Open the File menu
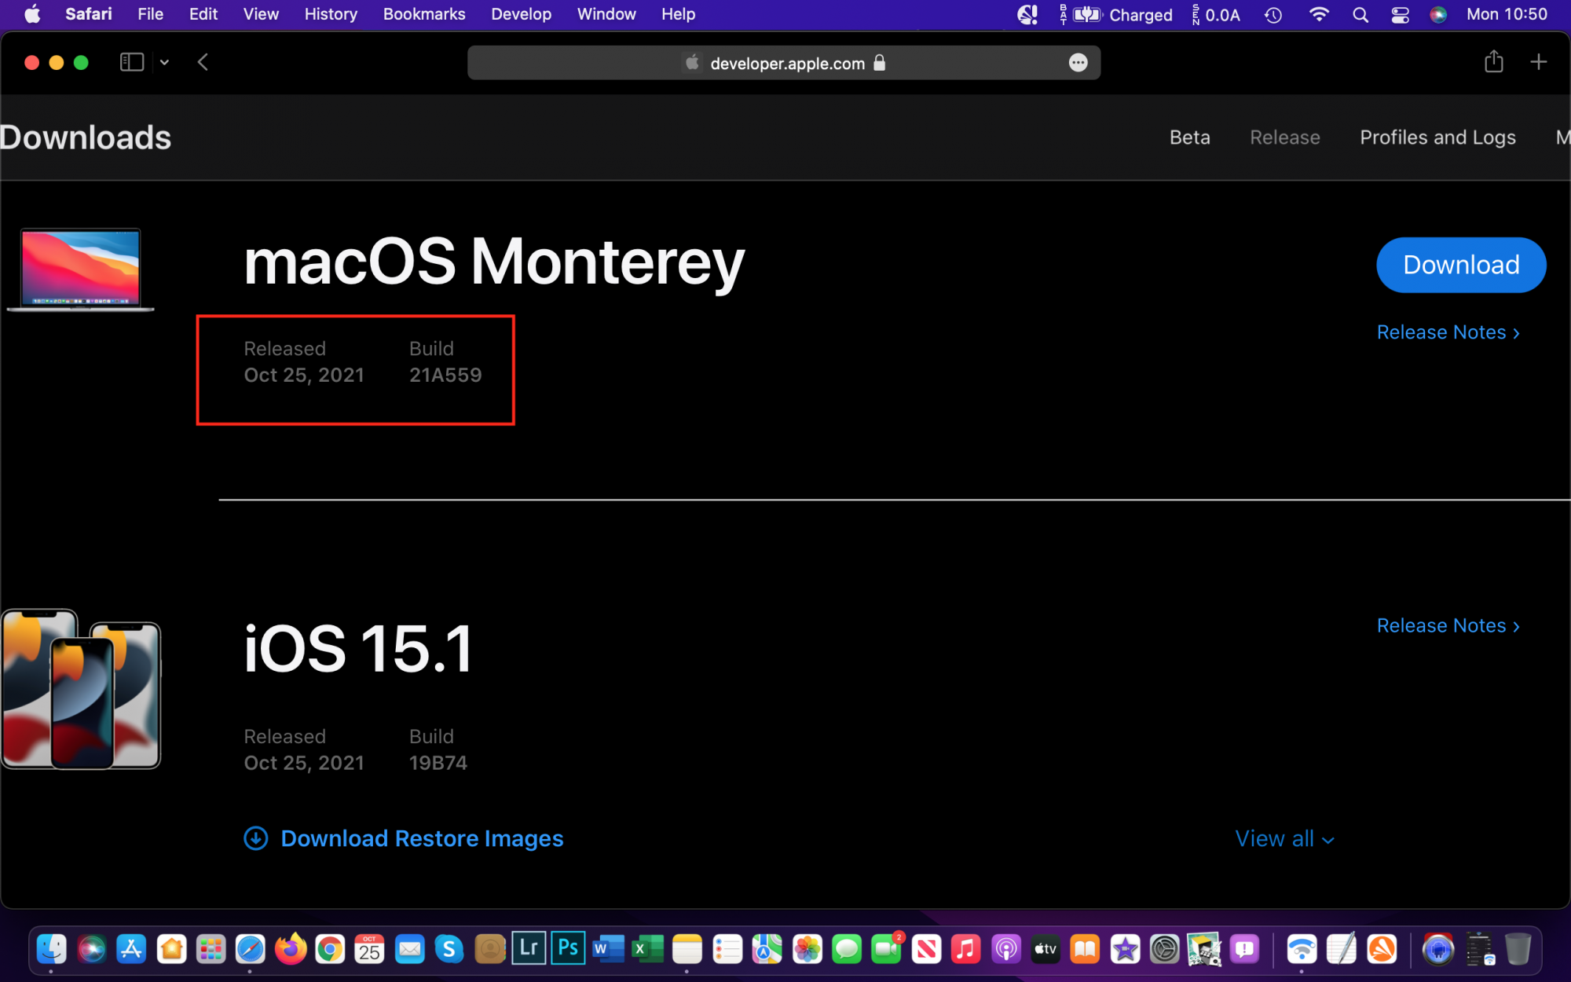 pyautogui.click(x=150, y=14)
